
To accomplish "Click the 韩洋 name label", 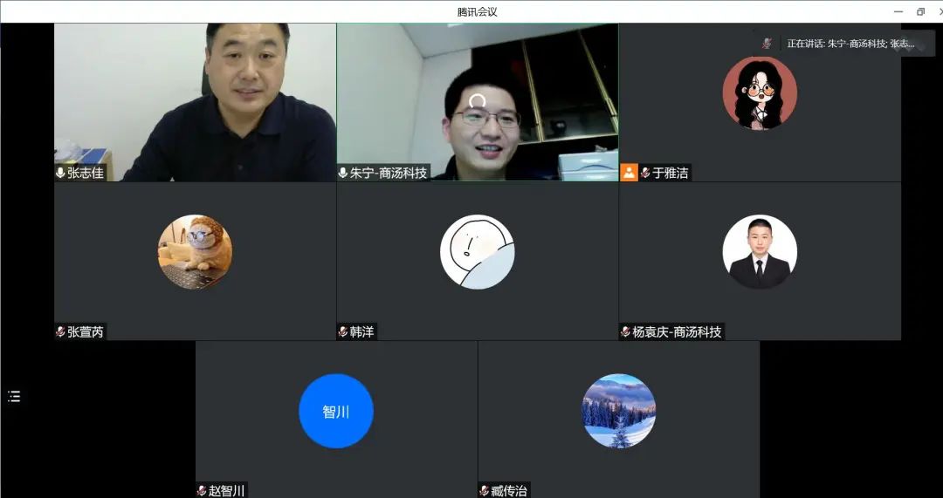I will point(362,331).
